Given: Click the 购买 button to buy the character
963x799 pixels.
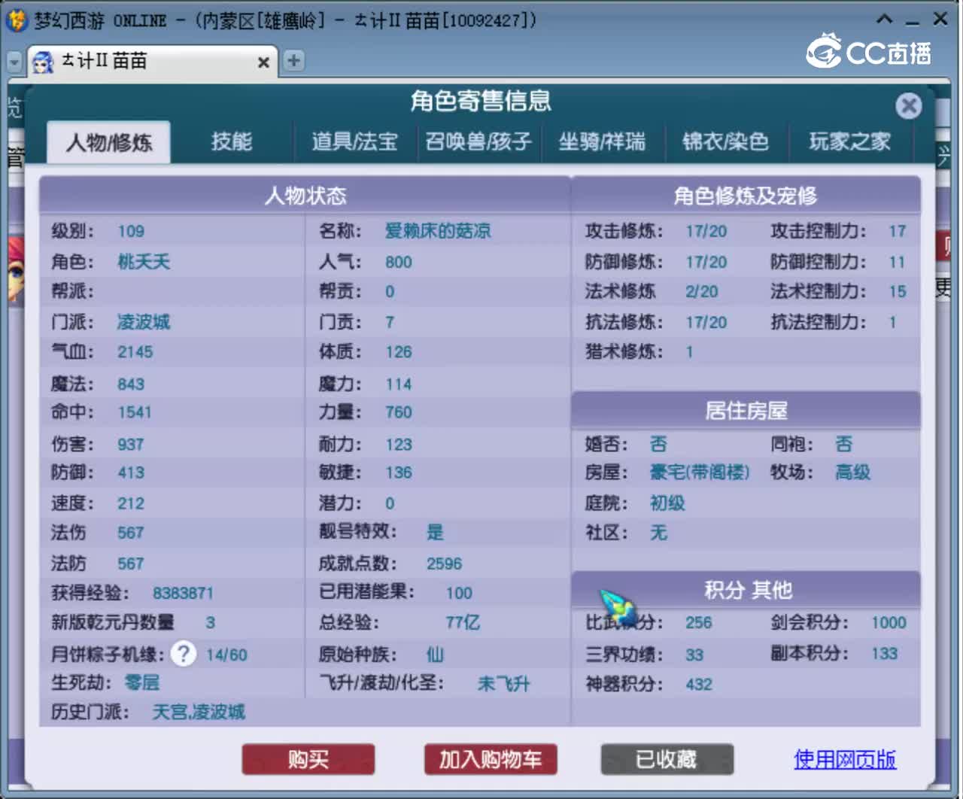Looking at the screenshot, I should click(x=308, y=759).
